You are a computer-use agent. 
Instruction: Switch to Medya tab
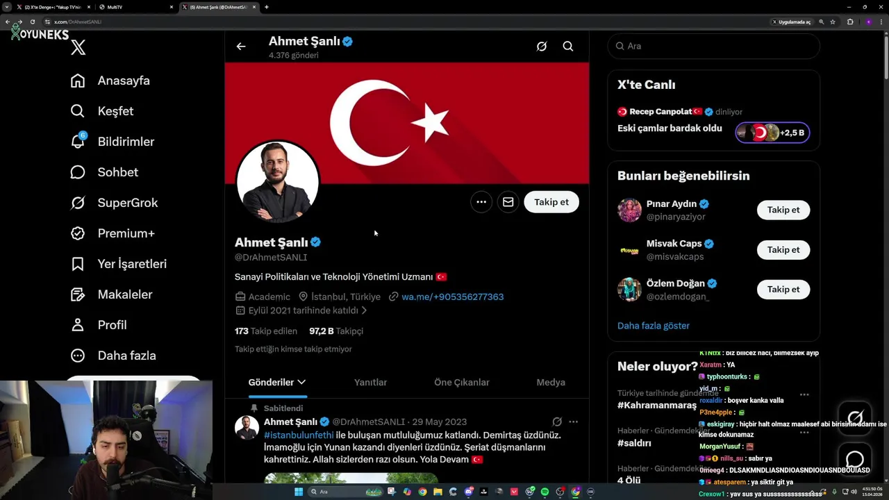coord(551,383)
